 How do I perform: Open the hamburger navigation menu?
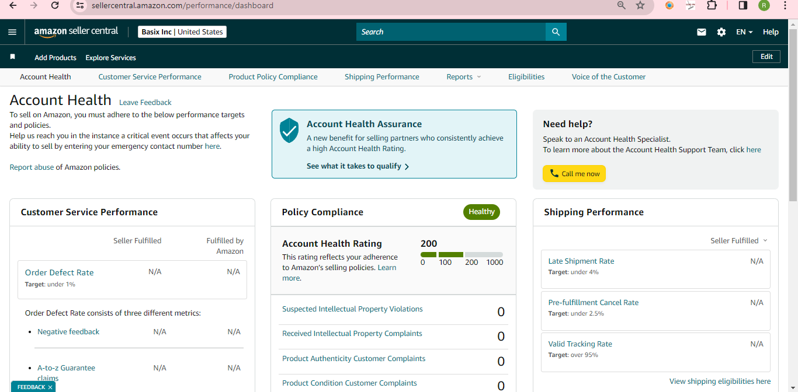[12, 32]
